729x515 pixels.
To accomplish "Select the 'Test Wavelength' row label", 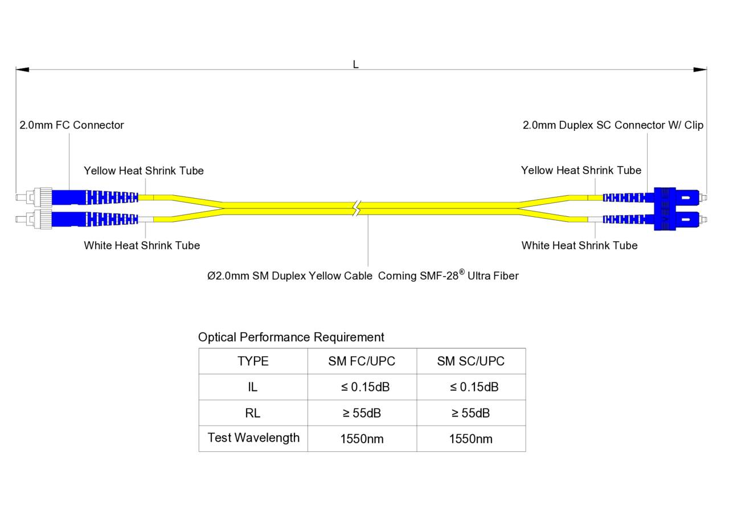I will tap(253, 438).
